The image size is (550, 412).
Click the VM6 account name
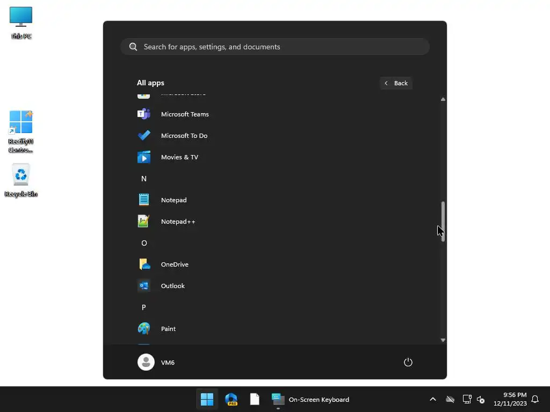click(x=168, y=363)
